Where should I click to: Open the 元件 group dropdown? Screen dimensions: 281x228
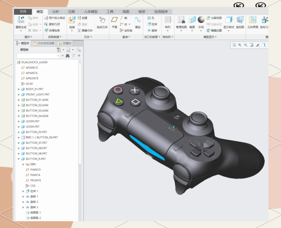coord(88,37)
